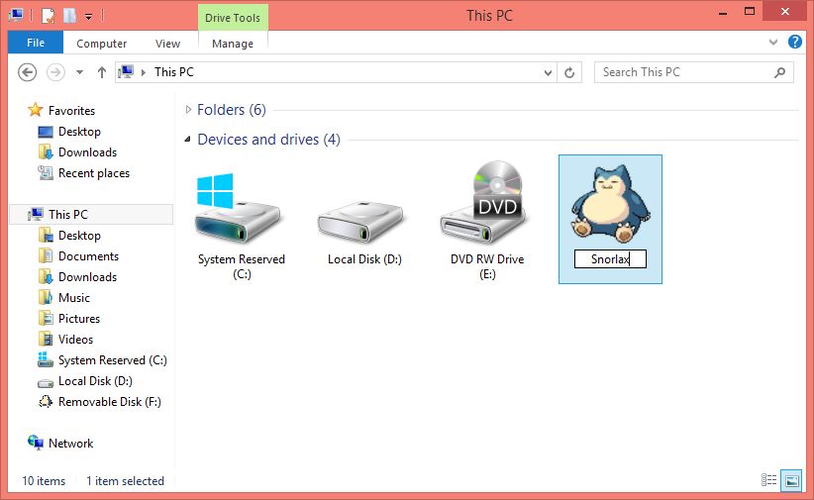Click the Help question mark icon

(794, 43)
